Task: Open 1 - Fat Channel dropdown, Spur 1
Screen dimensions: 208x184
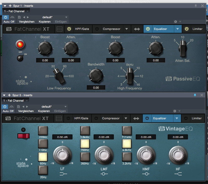Action: pos(16,11)
